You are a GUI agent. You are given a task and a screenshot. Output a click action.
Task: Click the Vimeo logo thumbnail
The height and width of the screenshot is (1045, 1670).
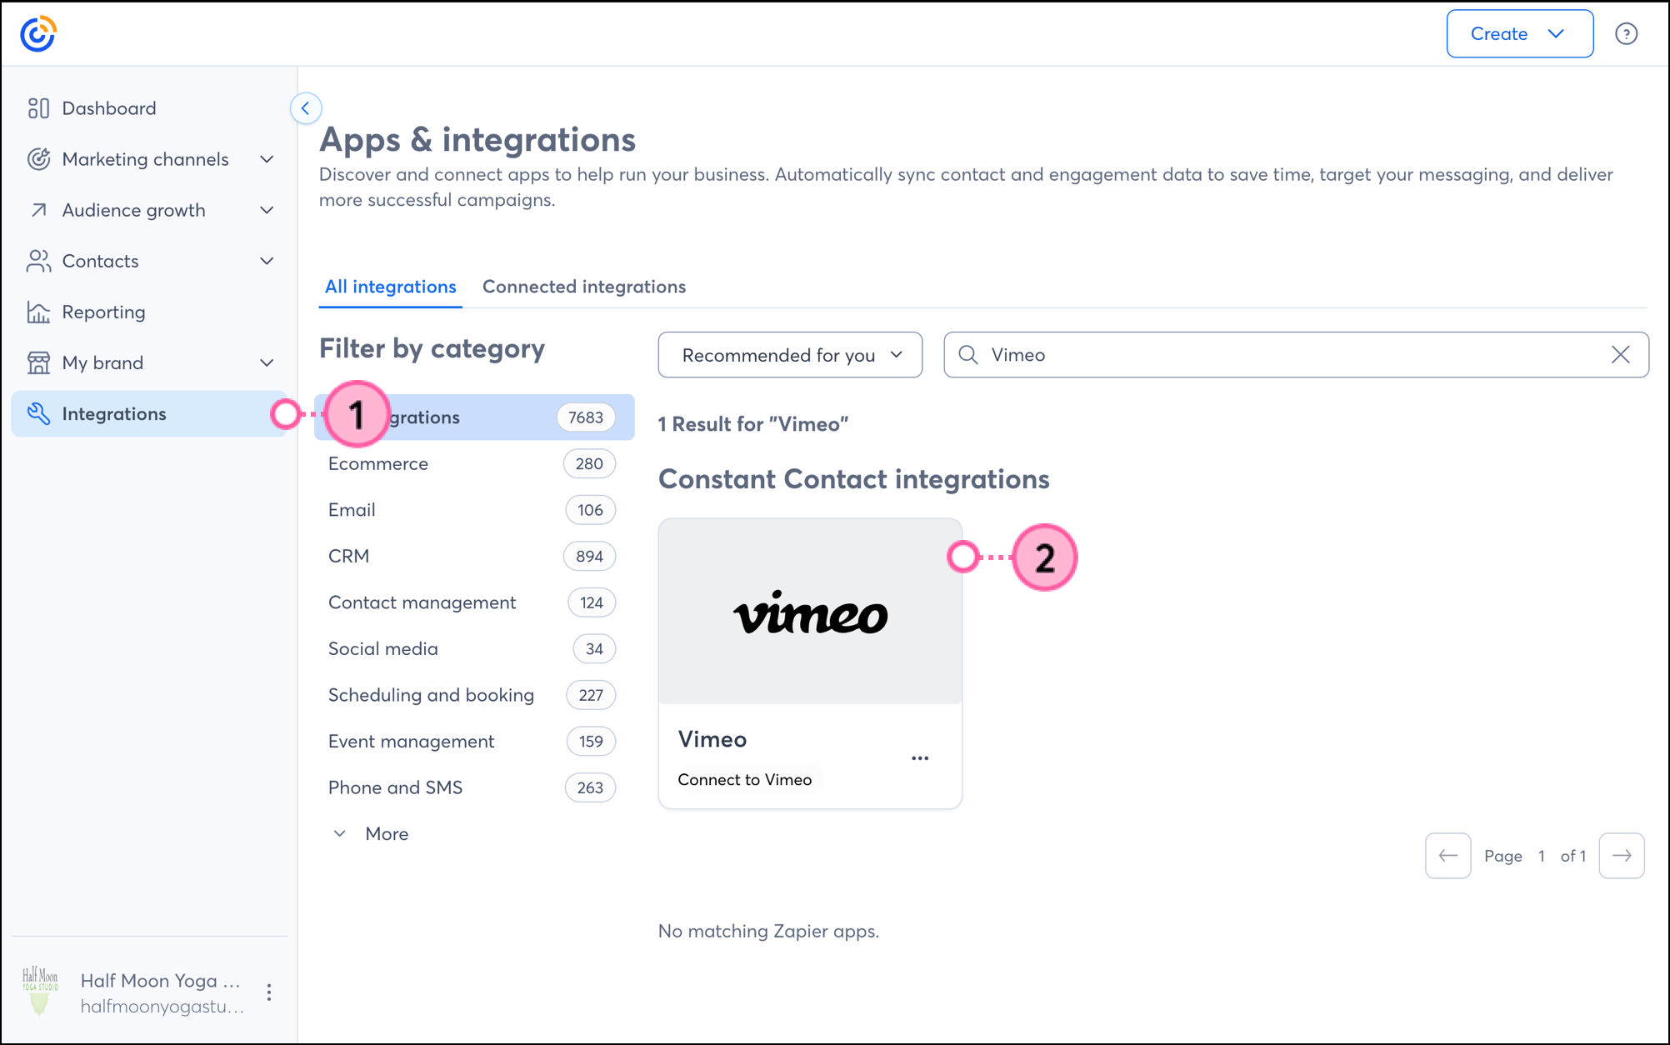pyautogui.click(x=810, y=612)
